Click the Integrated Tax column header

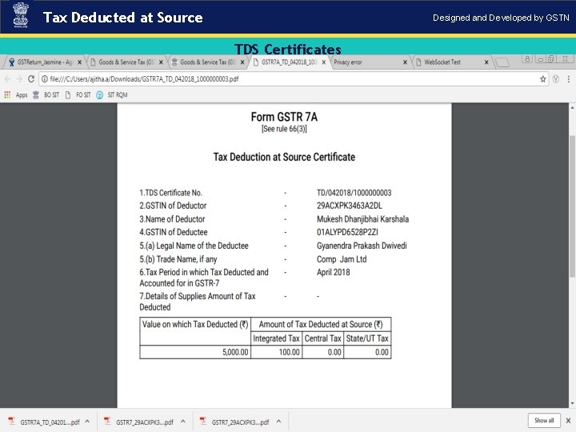pyautogui.click(x=276, y=338)
